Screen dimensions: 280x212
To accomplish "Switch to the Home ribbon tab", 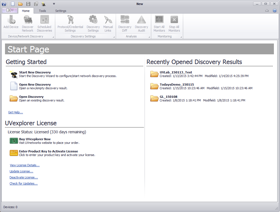I will (26, 11).
